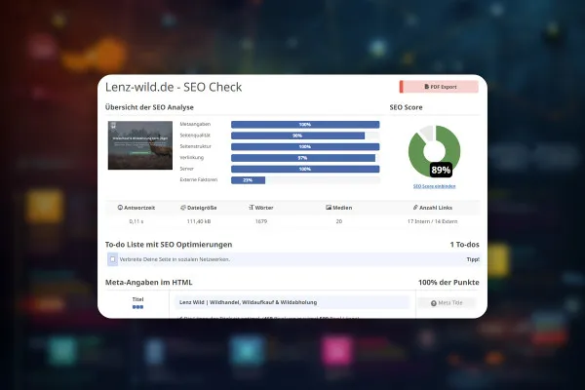The width and height of the screenshot is (585, 390).
Task: Click the Wörter text icon
Action: click(252, 208)
